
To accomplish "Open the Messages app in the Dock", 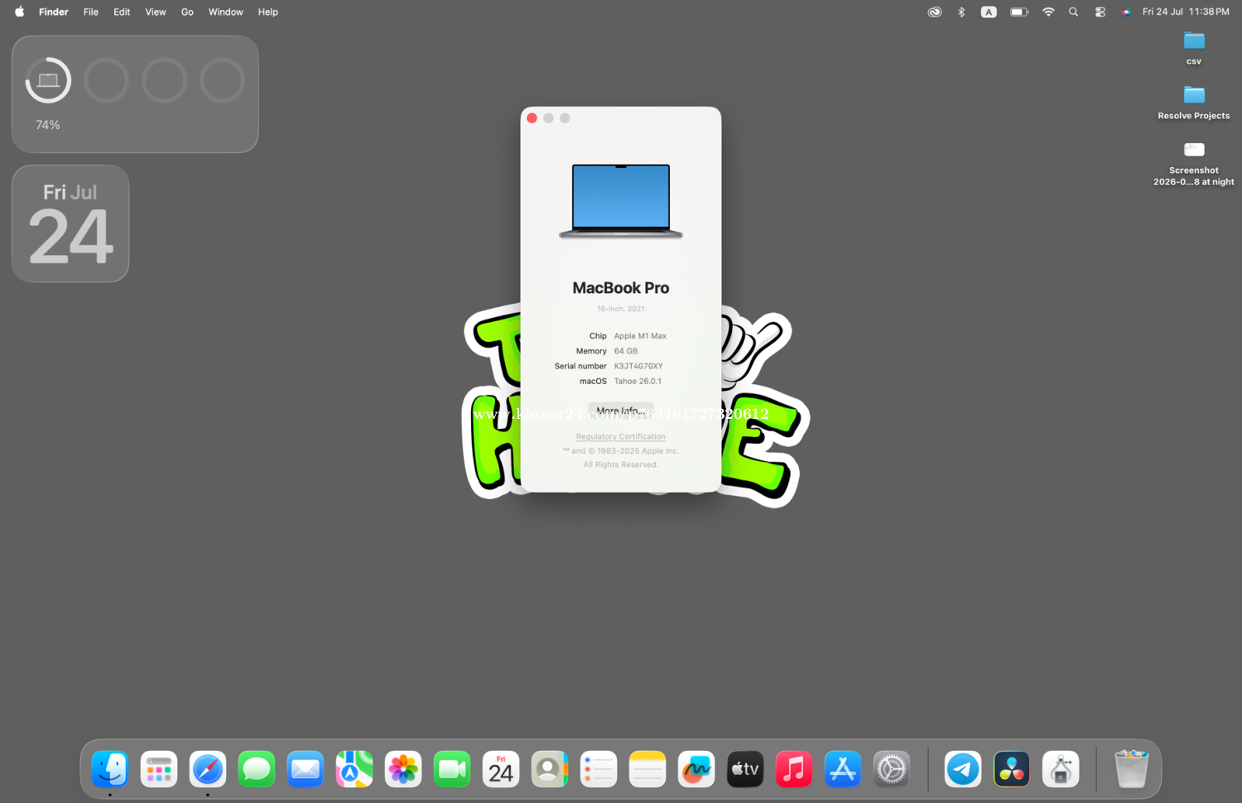I will click(x=257, y=769).
